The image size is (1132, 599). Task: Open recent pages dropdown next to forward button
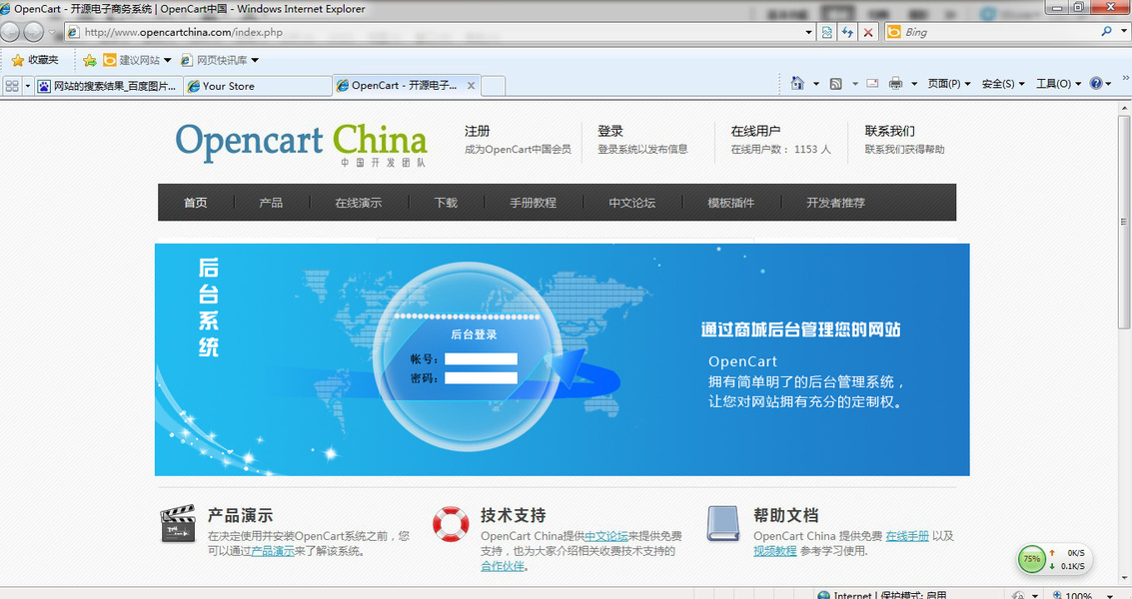[x=52, y=32]
